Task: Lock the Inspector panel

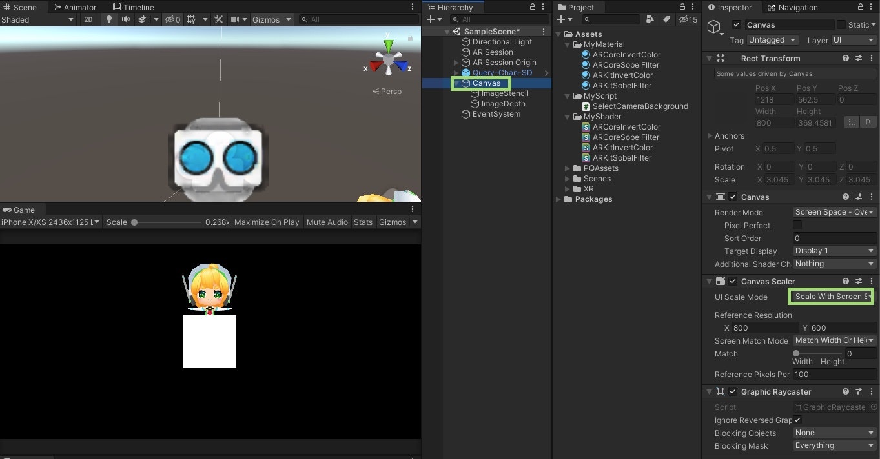Action: (x=861, y=7)
